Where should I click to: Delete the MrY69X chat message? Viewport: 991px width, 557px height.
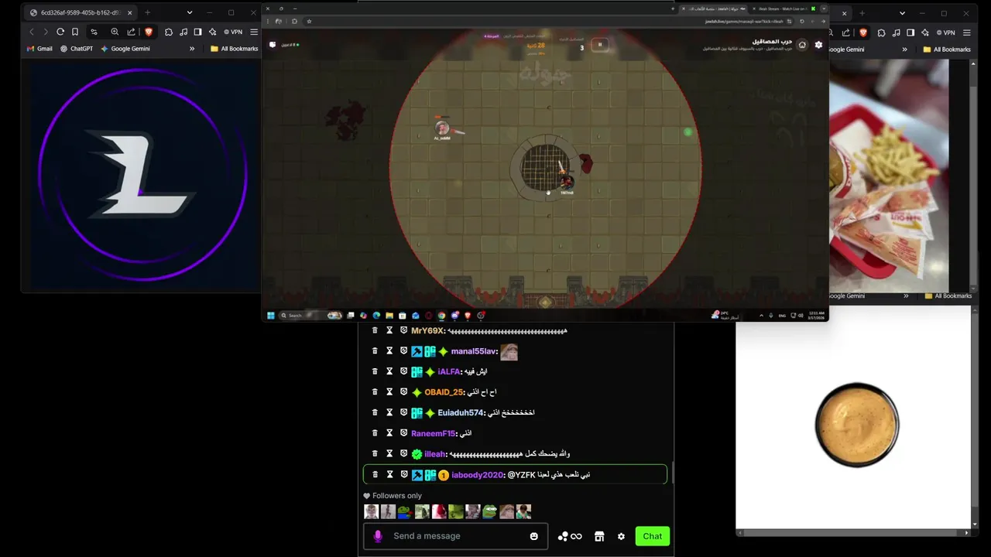pyautogui.click(x=375, y=330)
